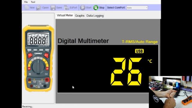This screenshot has width=192, height=108.
Task: Click the Select ComPort label
Action: [x=116, y=7]
